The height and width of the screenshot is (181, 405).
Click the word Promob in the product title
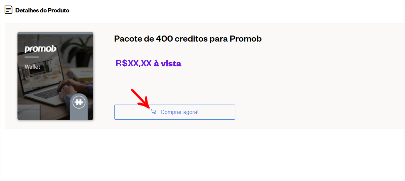tap(246, 39)
